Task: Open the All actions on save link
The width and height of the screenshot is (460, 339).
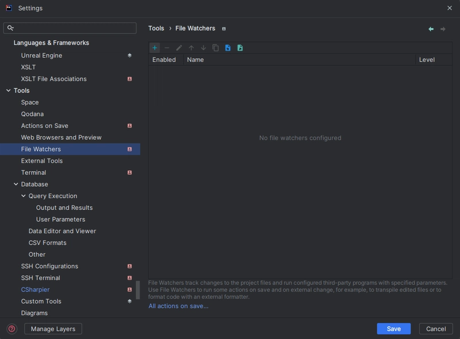Action: coord(178,306)
